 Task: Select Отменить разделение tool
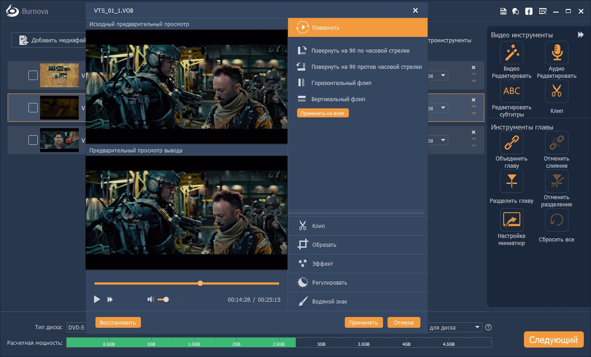click(556, 188)
